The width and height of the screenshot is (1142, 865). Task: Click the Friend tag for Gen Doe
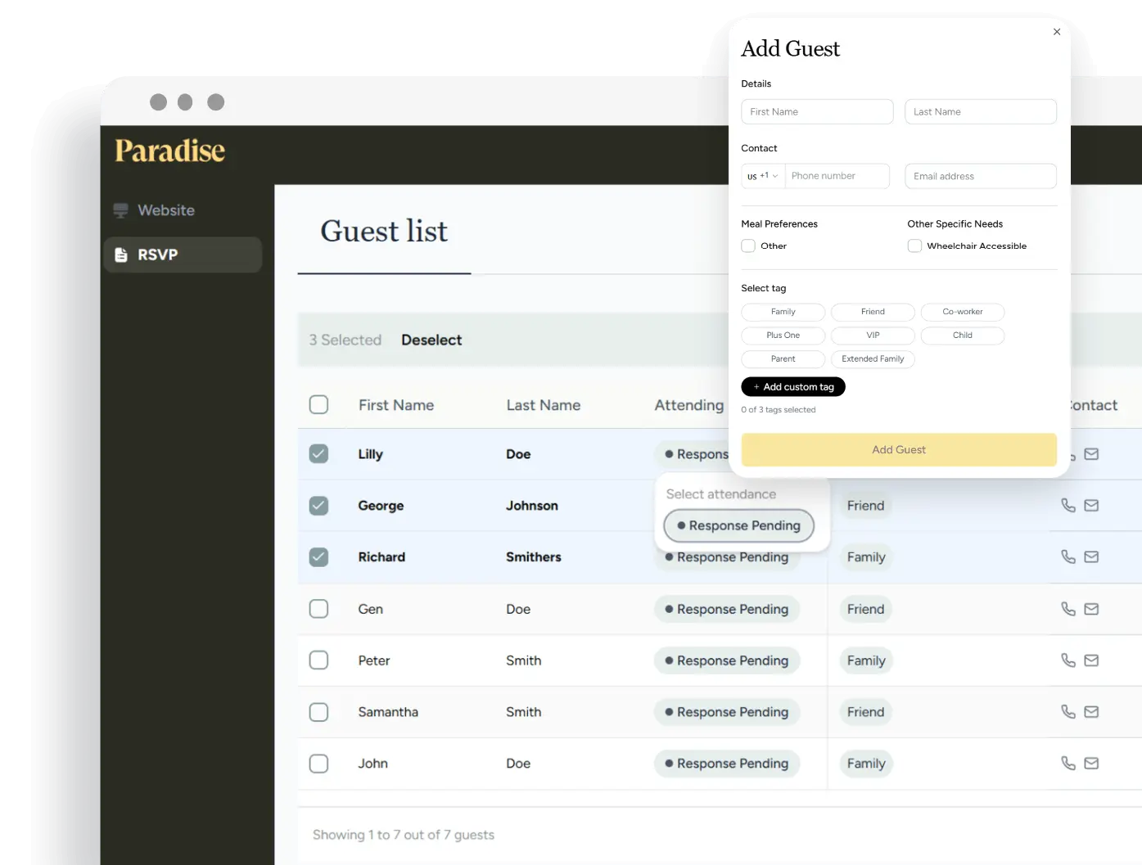tap(865, 609)
